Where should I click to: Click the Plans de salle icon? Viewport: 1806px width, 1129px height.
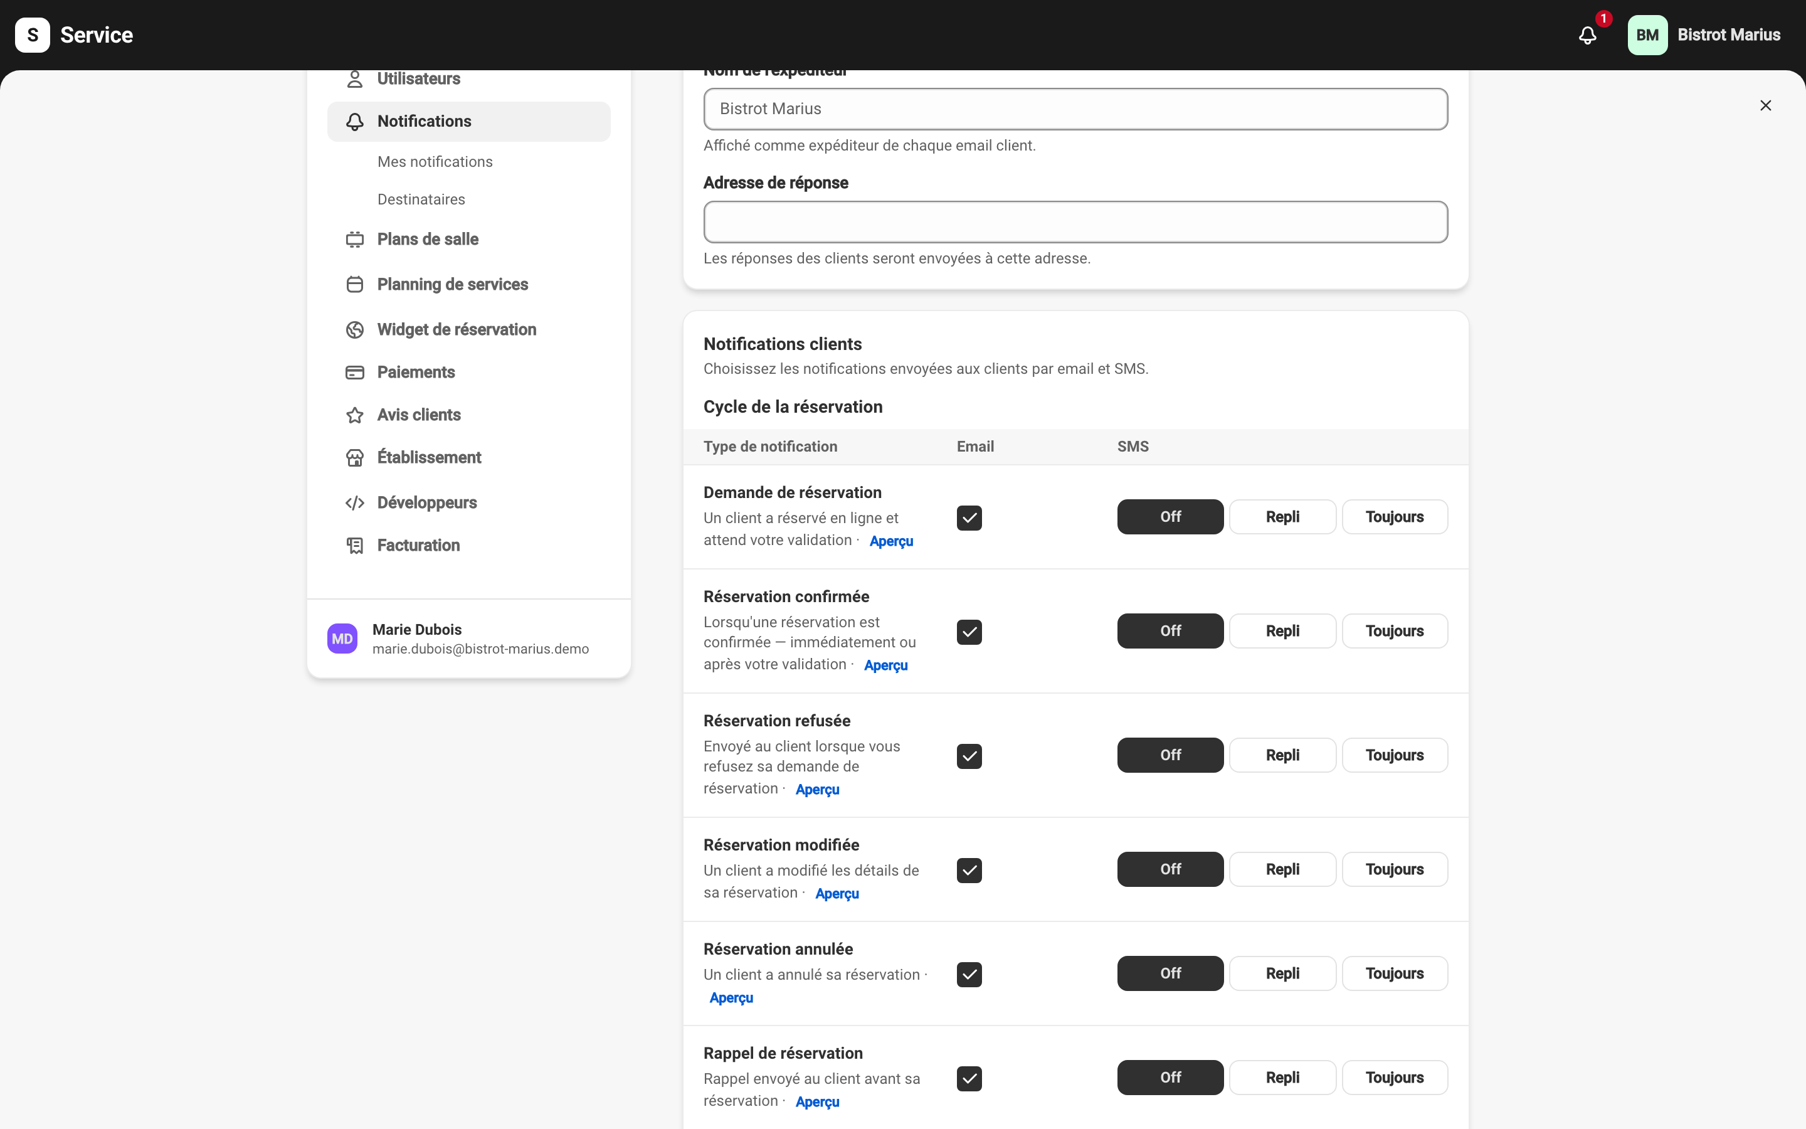tap(354, 240)
